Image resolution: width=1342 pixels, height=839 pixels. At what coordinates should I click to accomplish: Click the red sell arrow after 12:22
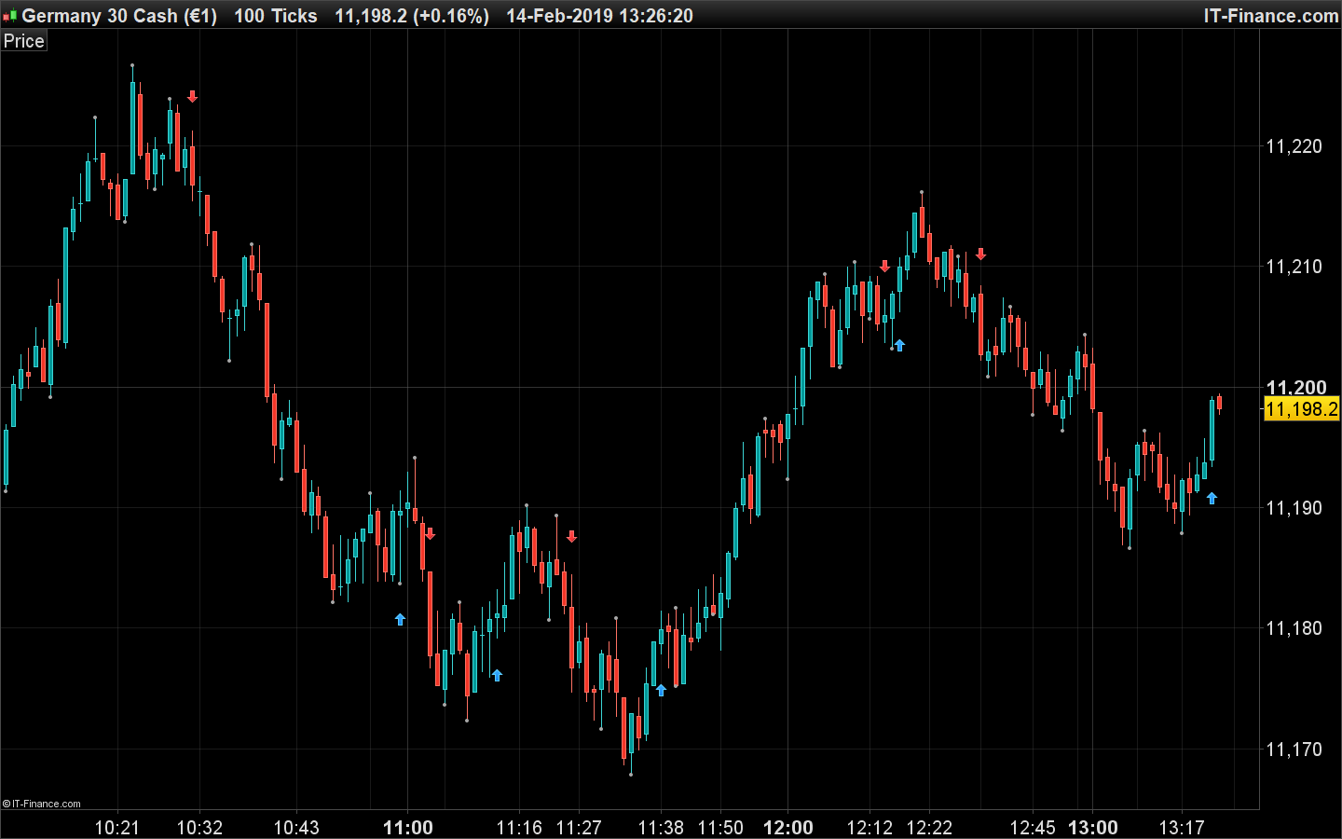point(980,254)
